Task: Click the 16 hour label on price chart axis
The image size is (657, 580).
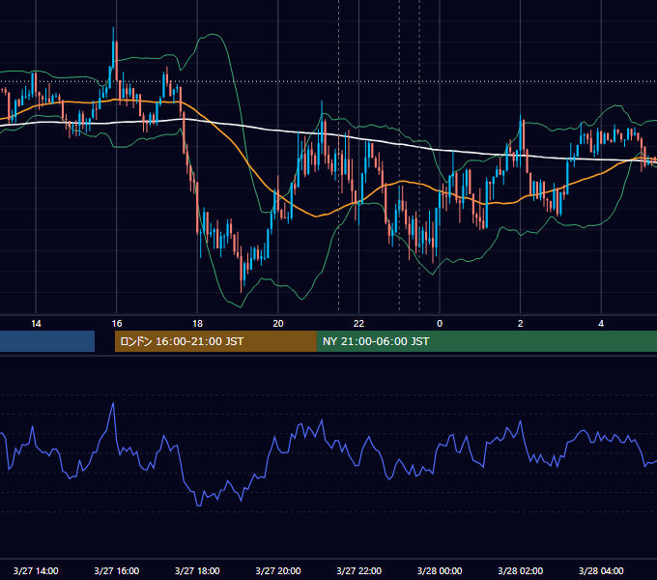Action: (117, 324)
